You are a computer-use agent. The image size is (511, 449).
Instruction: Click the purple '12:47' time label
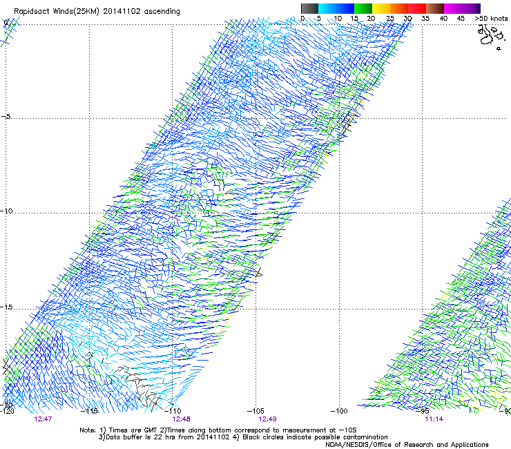click(x=43, y=419)
